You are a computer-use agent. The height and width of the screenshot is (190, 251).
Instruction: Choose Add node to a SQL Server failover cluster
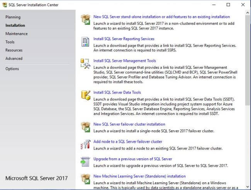pos(128,141)
